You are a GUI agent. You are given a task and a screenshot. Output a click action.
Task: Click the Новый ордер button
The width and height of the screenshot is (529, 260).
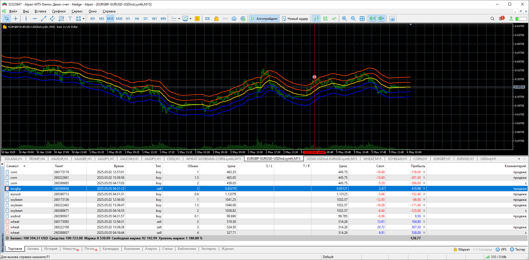(295, 19)
